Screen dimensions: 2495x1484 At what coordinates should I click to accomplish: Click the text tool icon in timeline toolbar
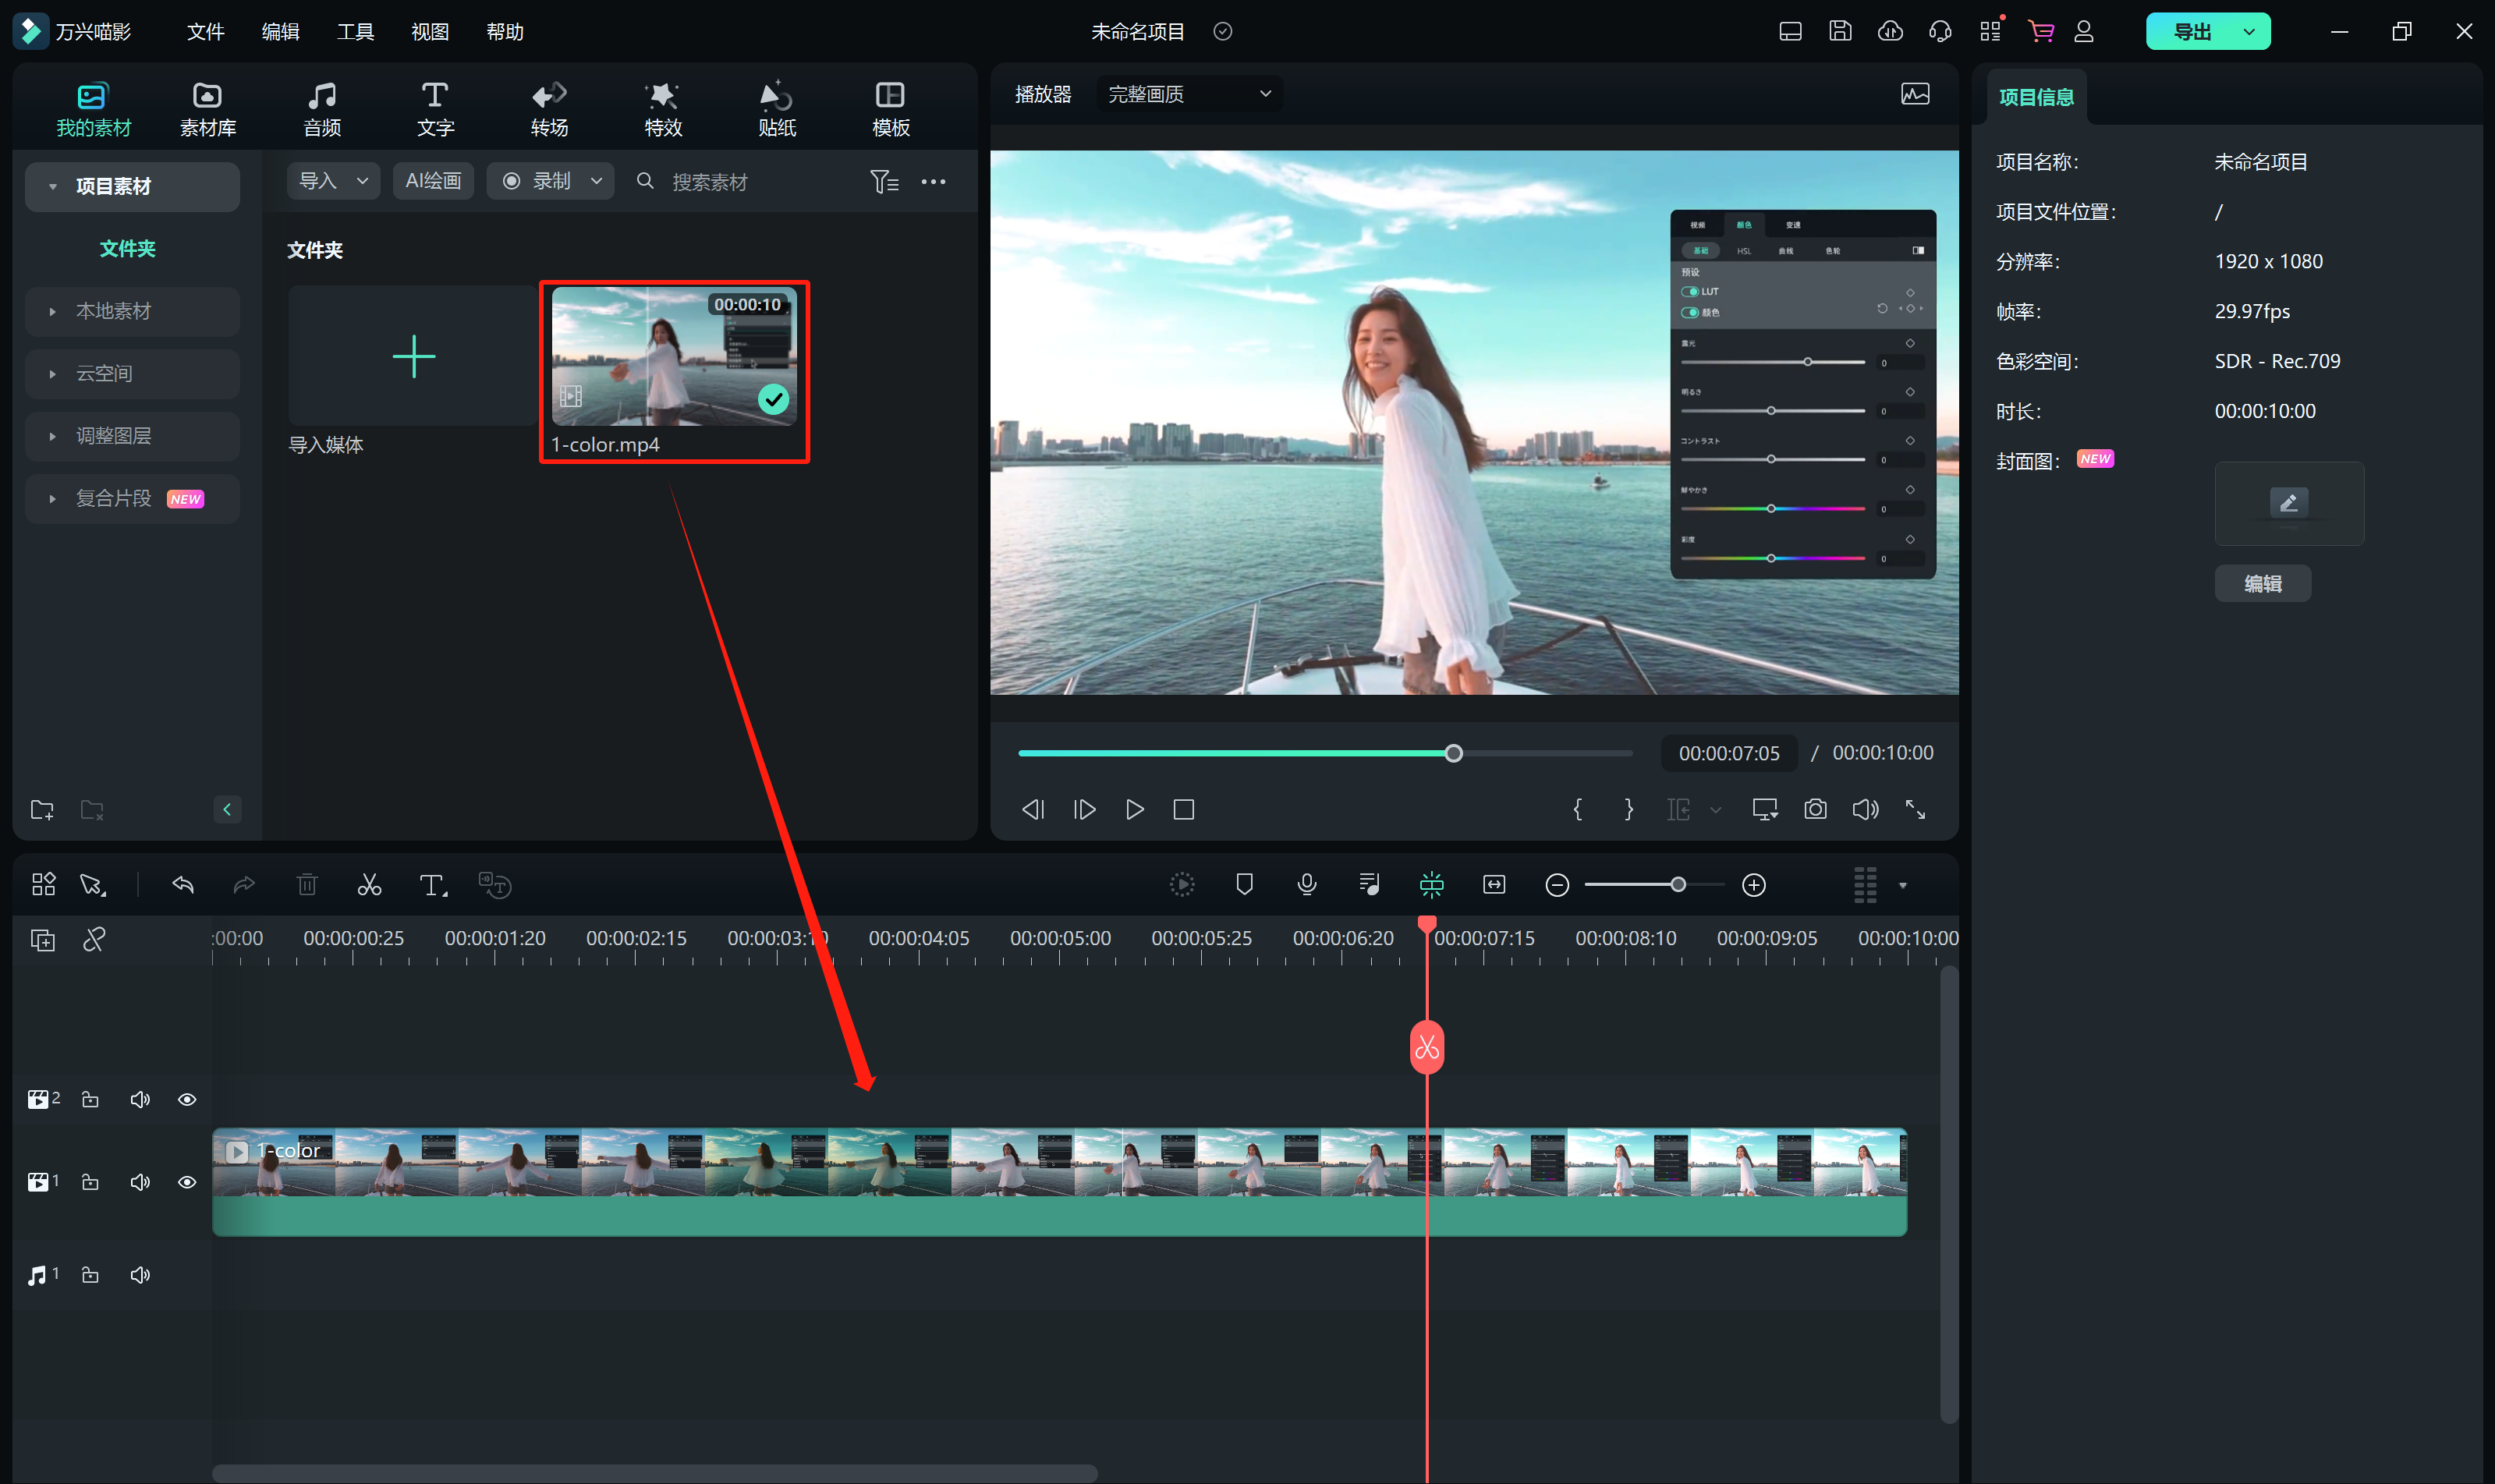pos(432,885)
